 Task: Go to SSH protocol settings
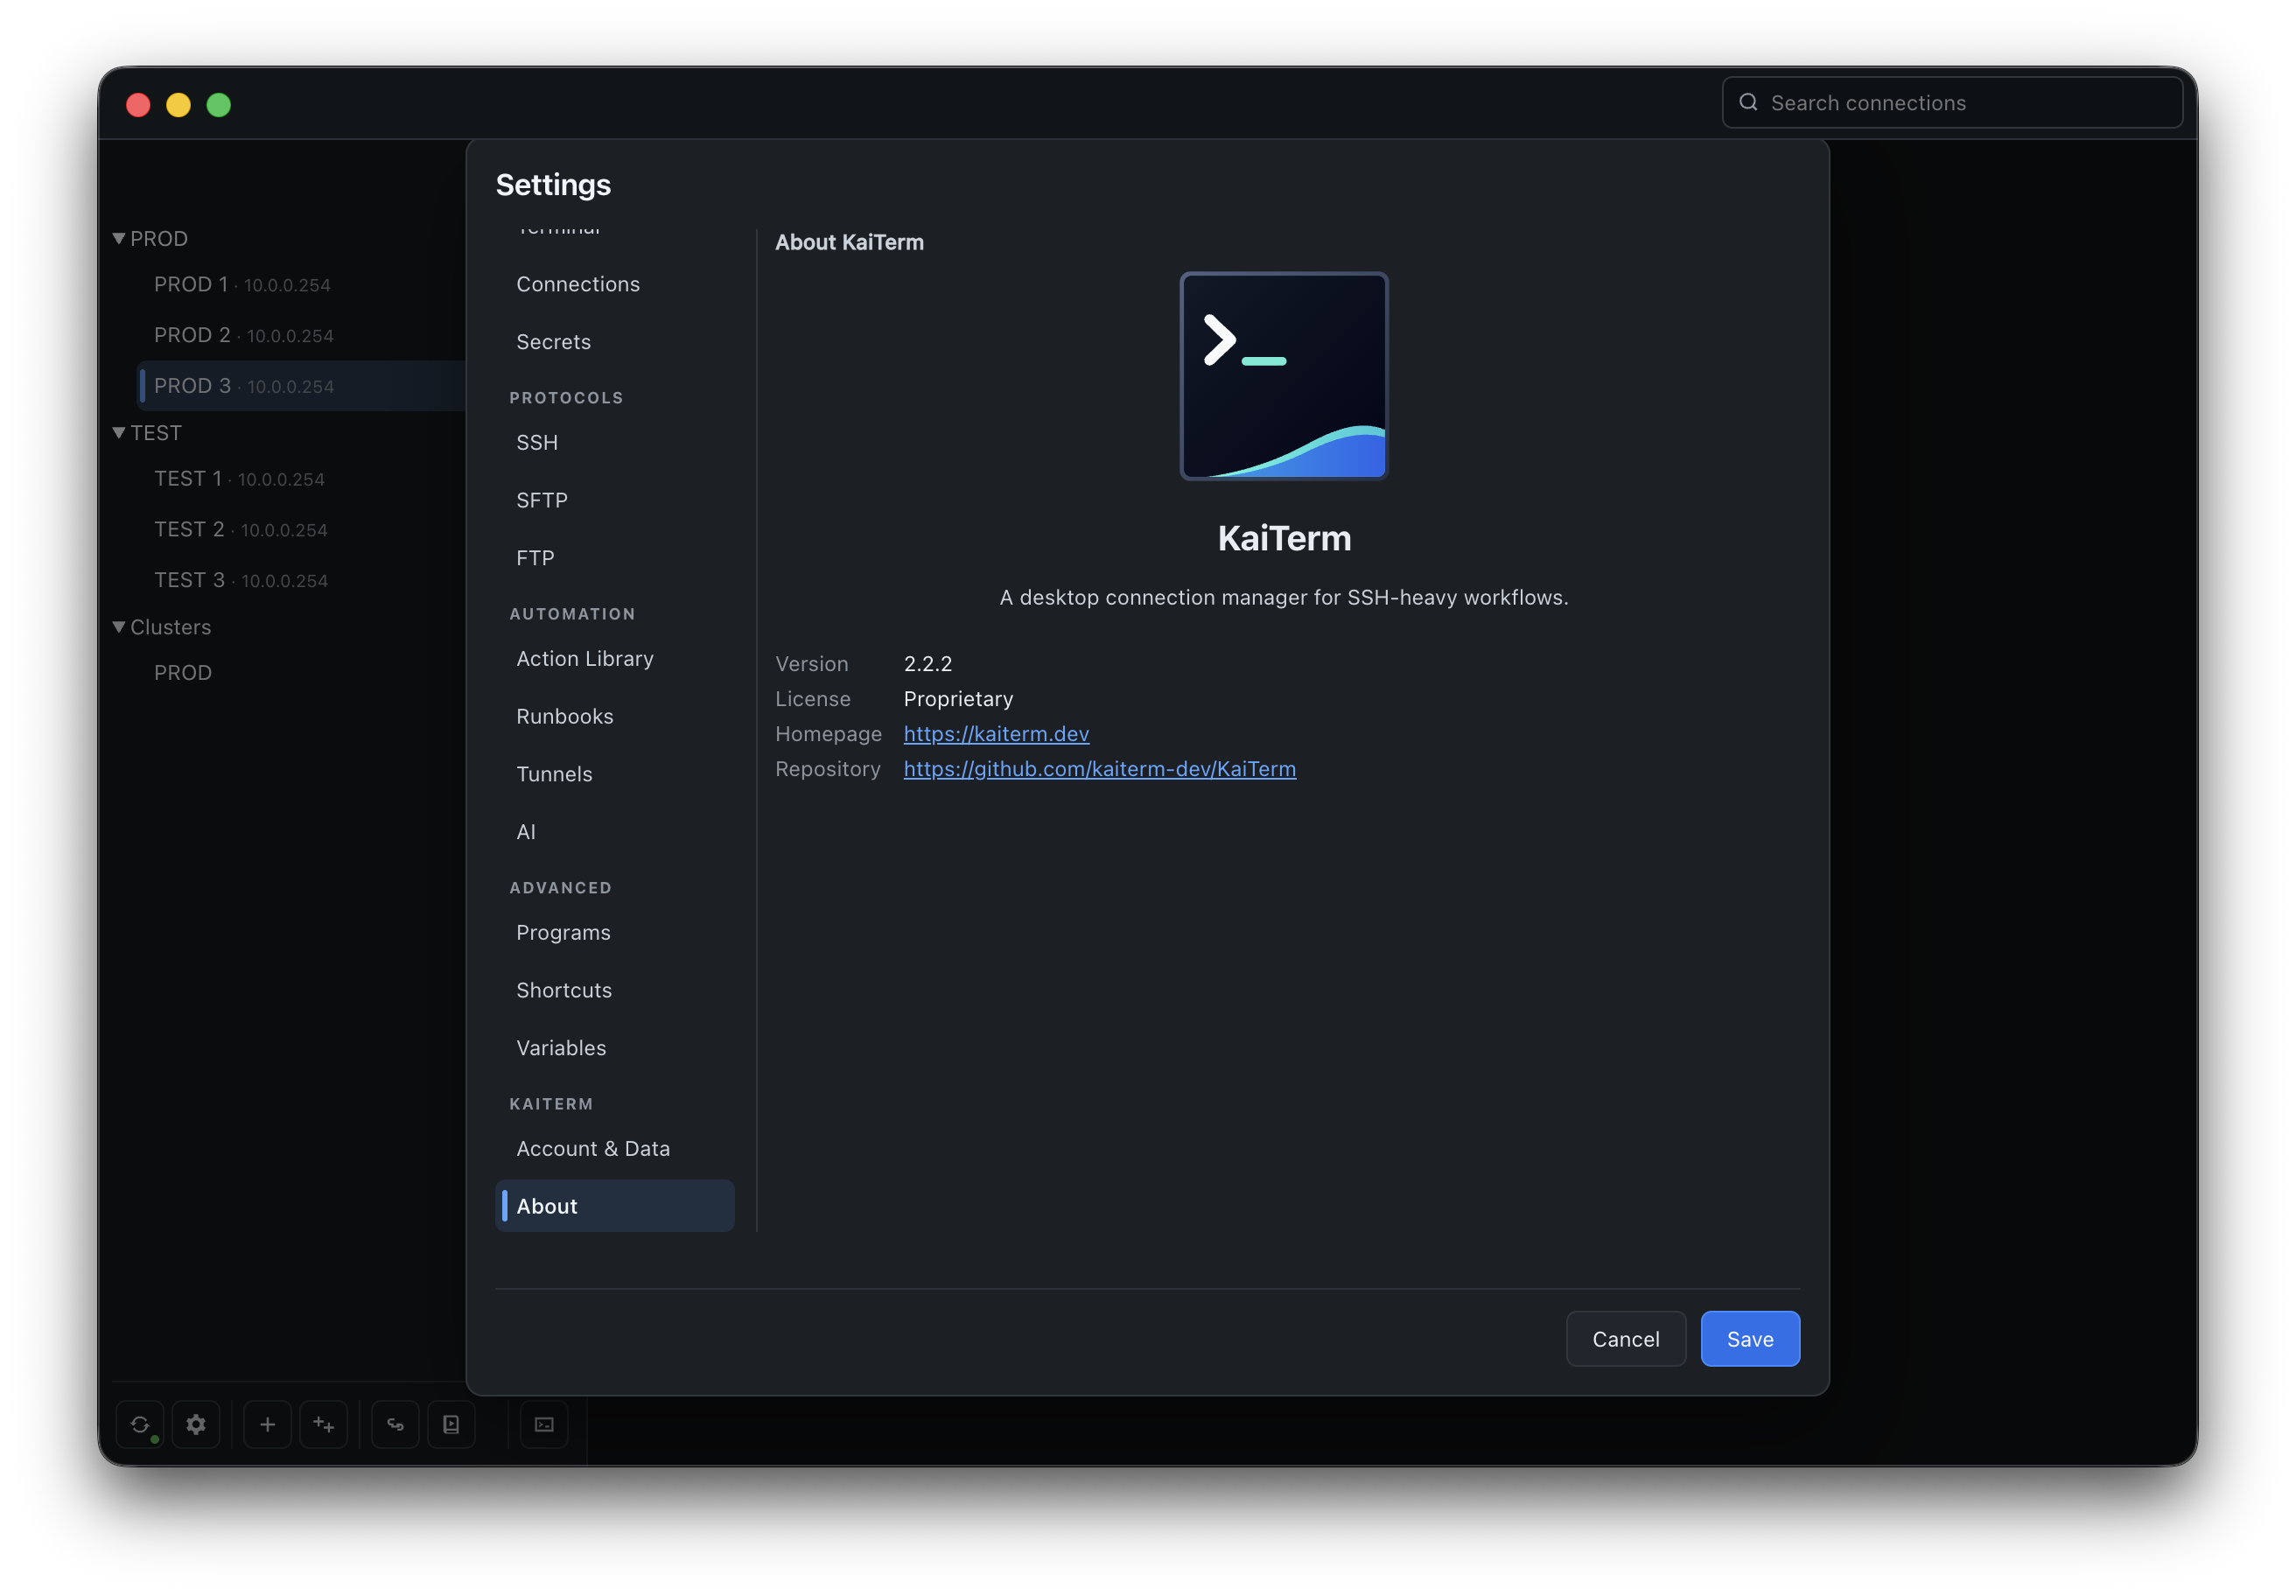pos(615,442)
